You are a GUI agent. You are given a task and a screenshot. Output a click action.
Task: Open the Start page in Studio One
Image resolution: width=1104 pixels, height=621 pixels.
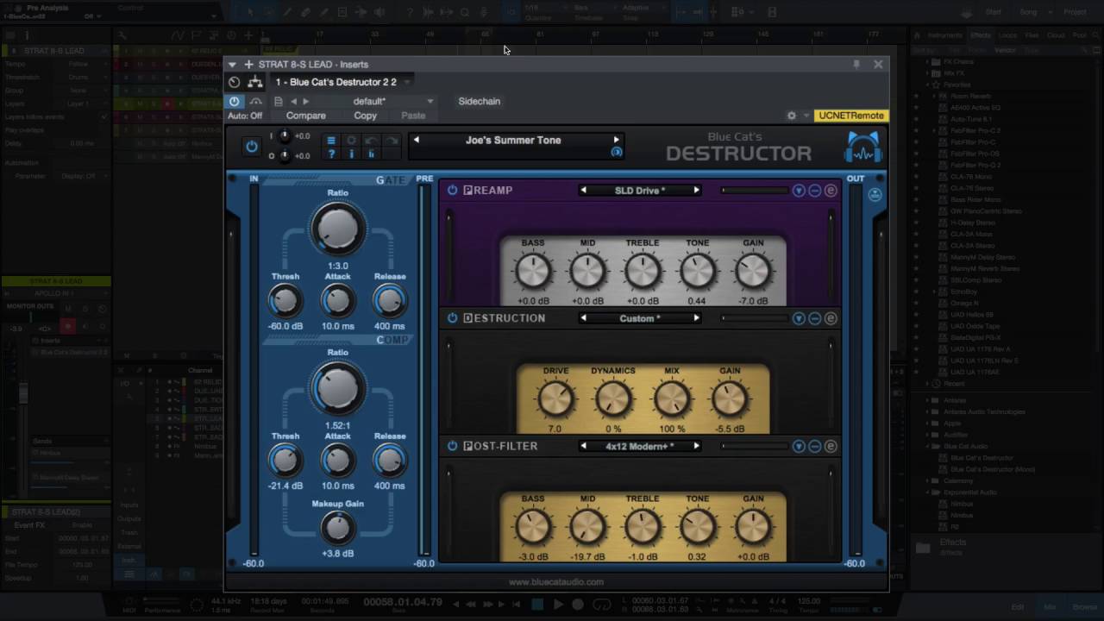993,12
